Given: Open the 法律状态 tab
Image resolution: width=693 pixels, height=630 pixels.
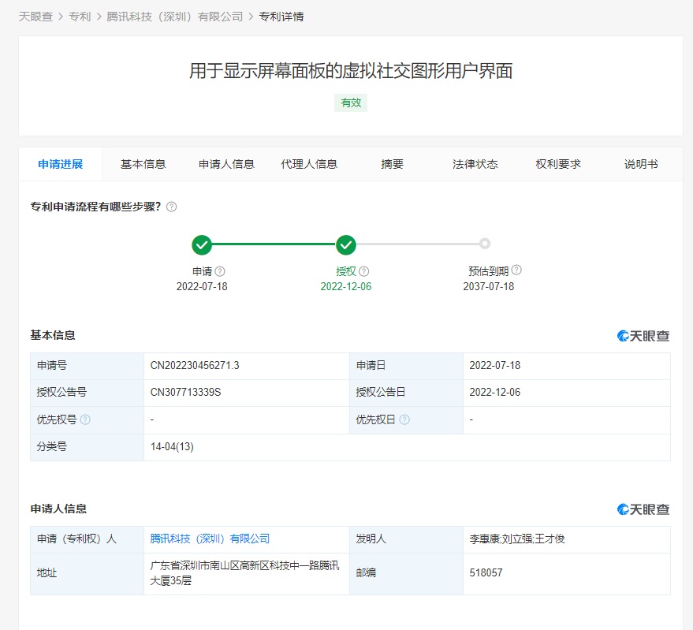Looking at the screenshot, I should pyautogui.click(x=475, y=165).
